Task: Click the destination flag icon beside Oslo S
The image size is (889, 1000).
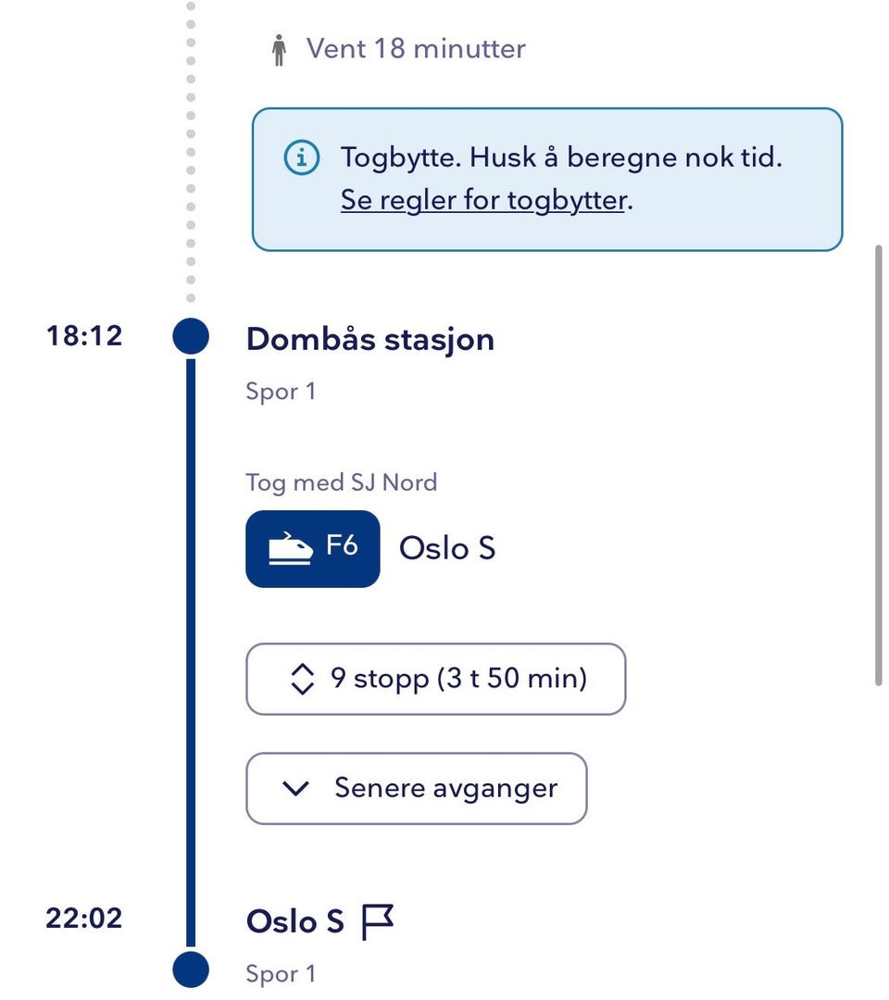Action: (x=377, y=922)
